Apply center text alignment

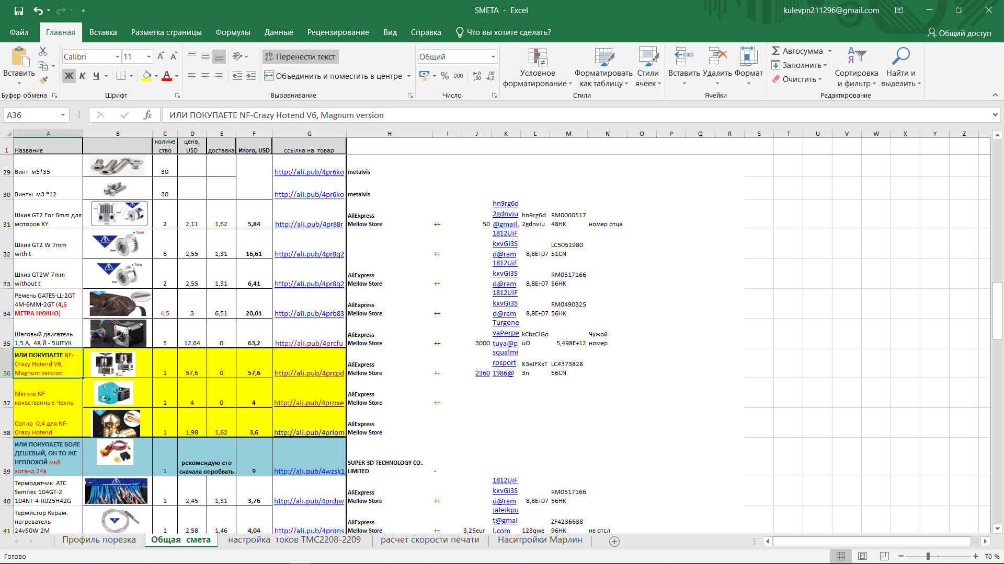205,76
